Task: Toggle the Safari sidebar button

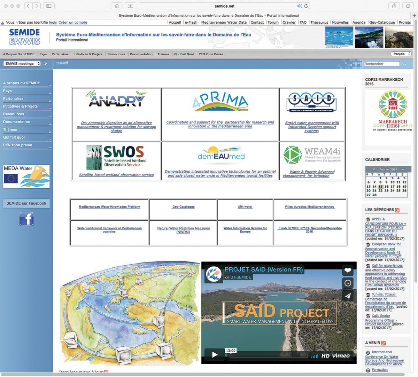Action: tap(49, 6)
